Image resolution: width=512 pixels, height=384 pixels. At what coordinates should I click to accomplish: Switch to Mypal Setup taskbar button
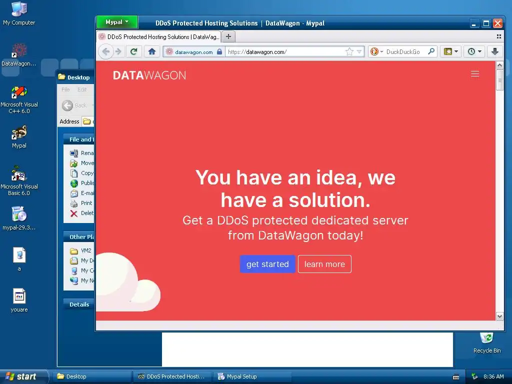(x=252, y=376)
